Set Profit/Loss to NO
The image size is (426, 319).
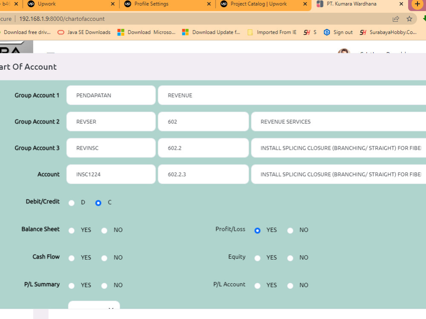click(x=290, y=231)
